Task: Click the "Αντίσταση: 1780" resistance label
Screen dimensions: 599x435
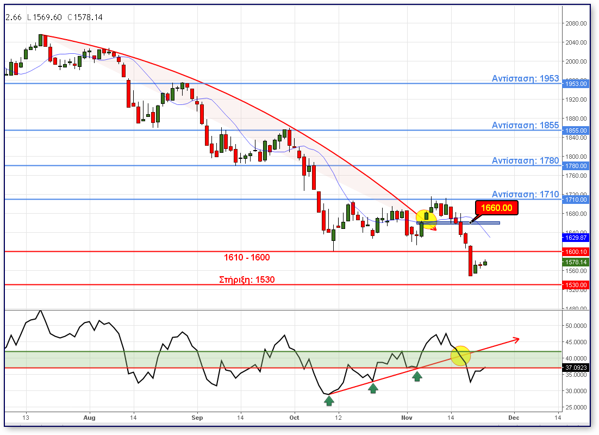Action: coord(525,160)
